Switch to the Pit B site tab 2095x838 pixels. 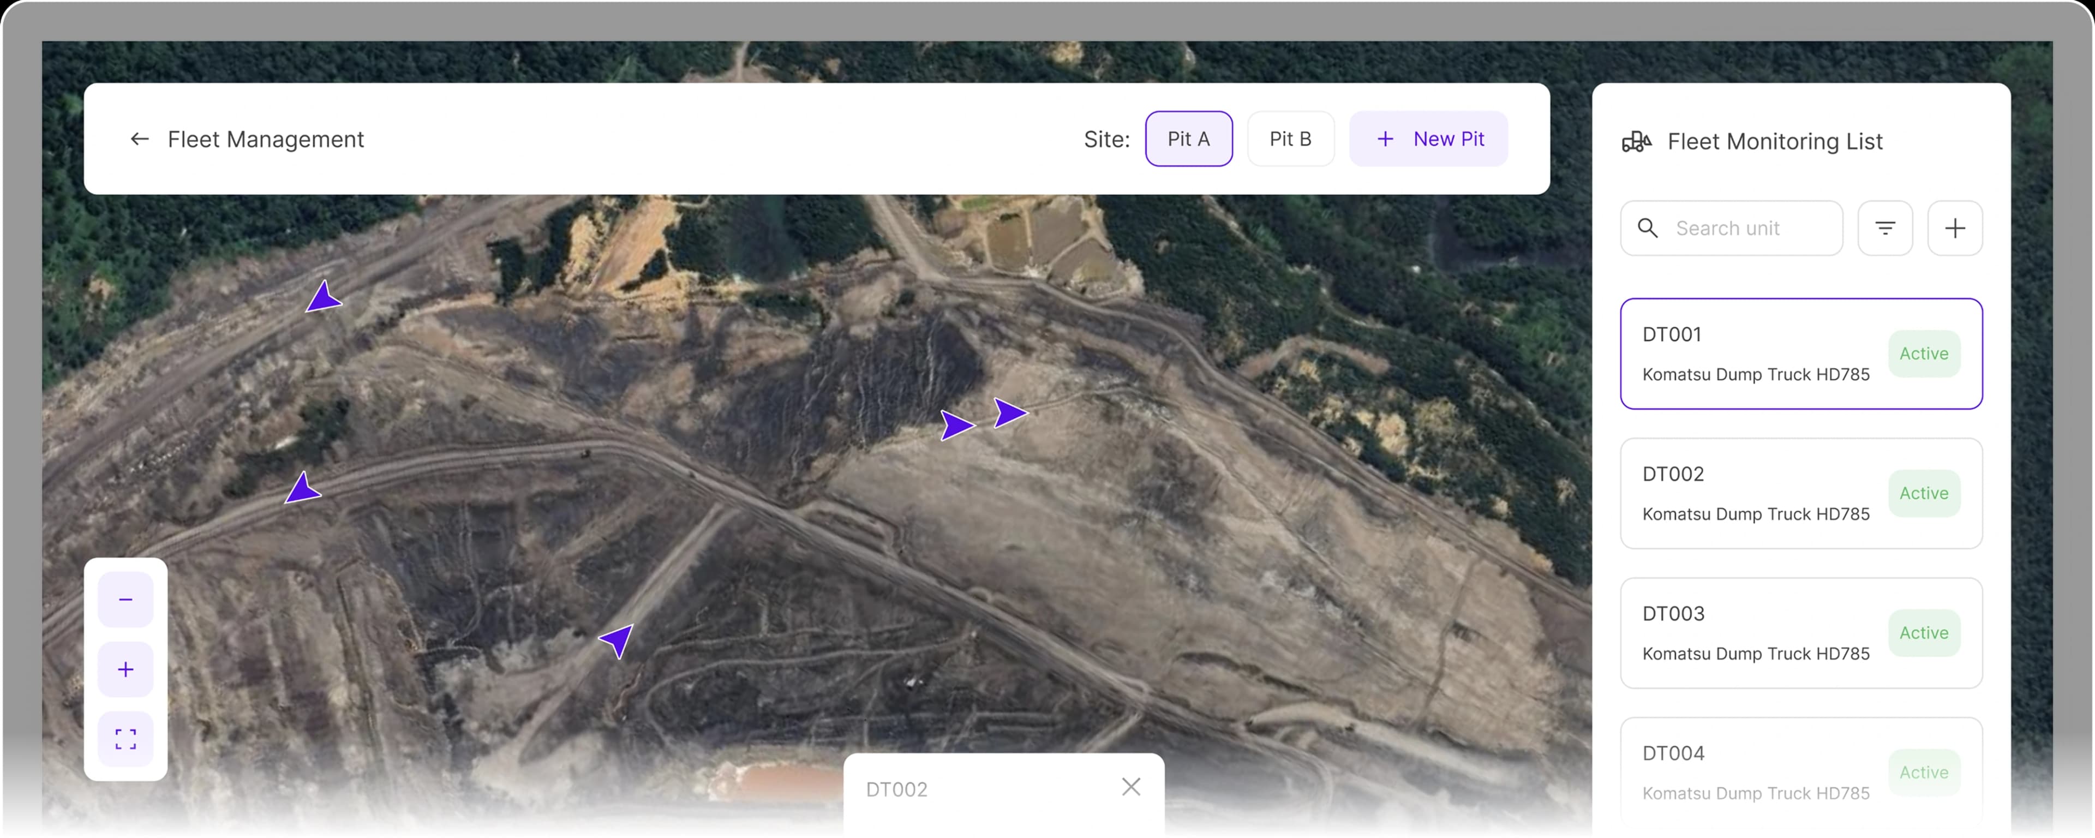pyautogui.click(x=1290, y=139)
